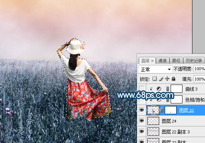Open the 正常 blend mode dropdown
Screen dimensions: 205x143
[156, 69]
